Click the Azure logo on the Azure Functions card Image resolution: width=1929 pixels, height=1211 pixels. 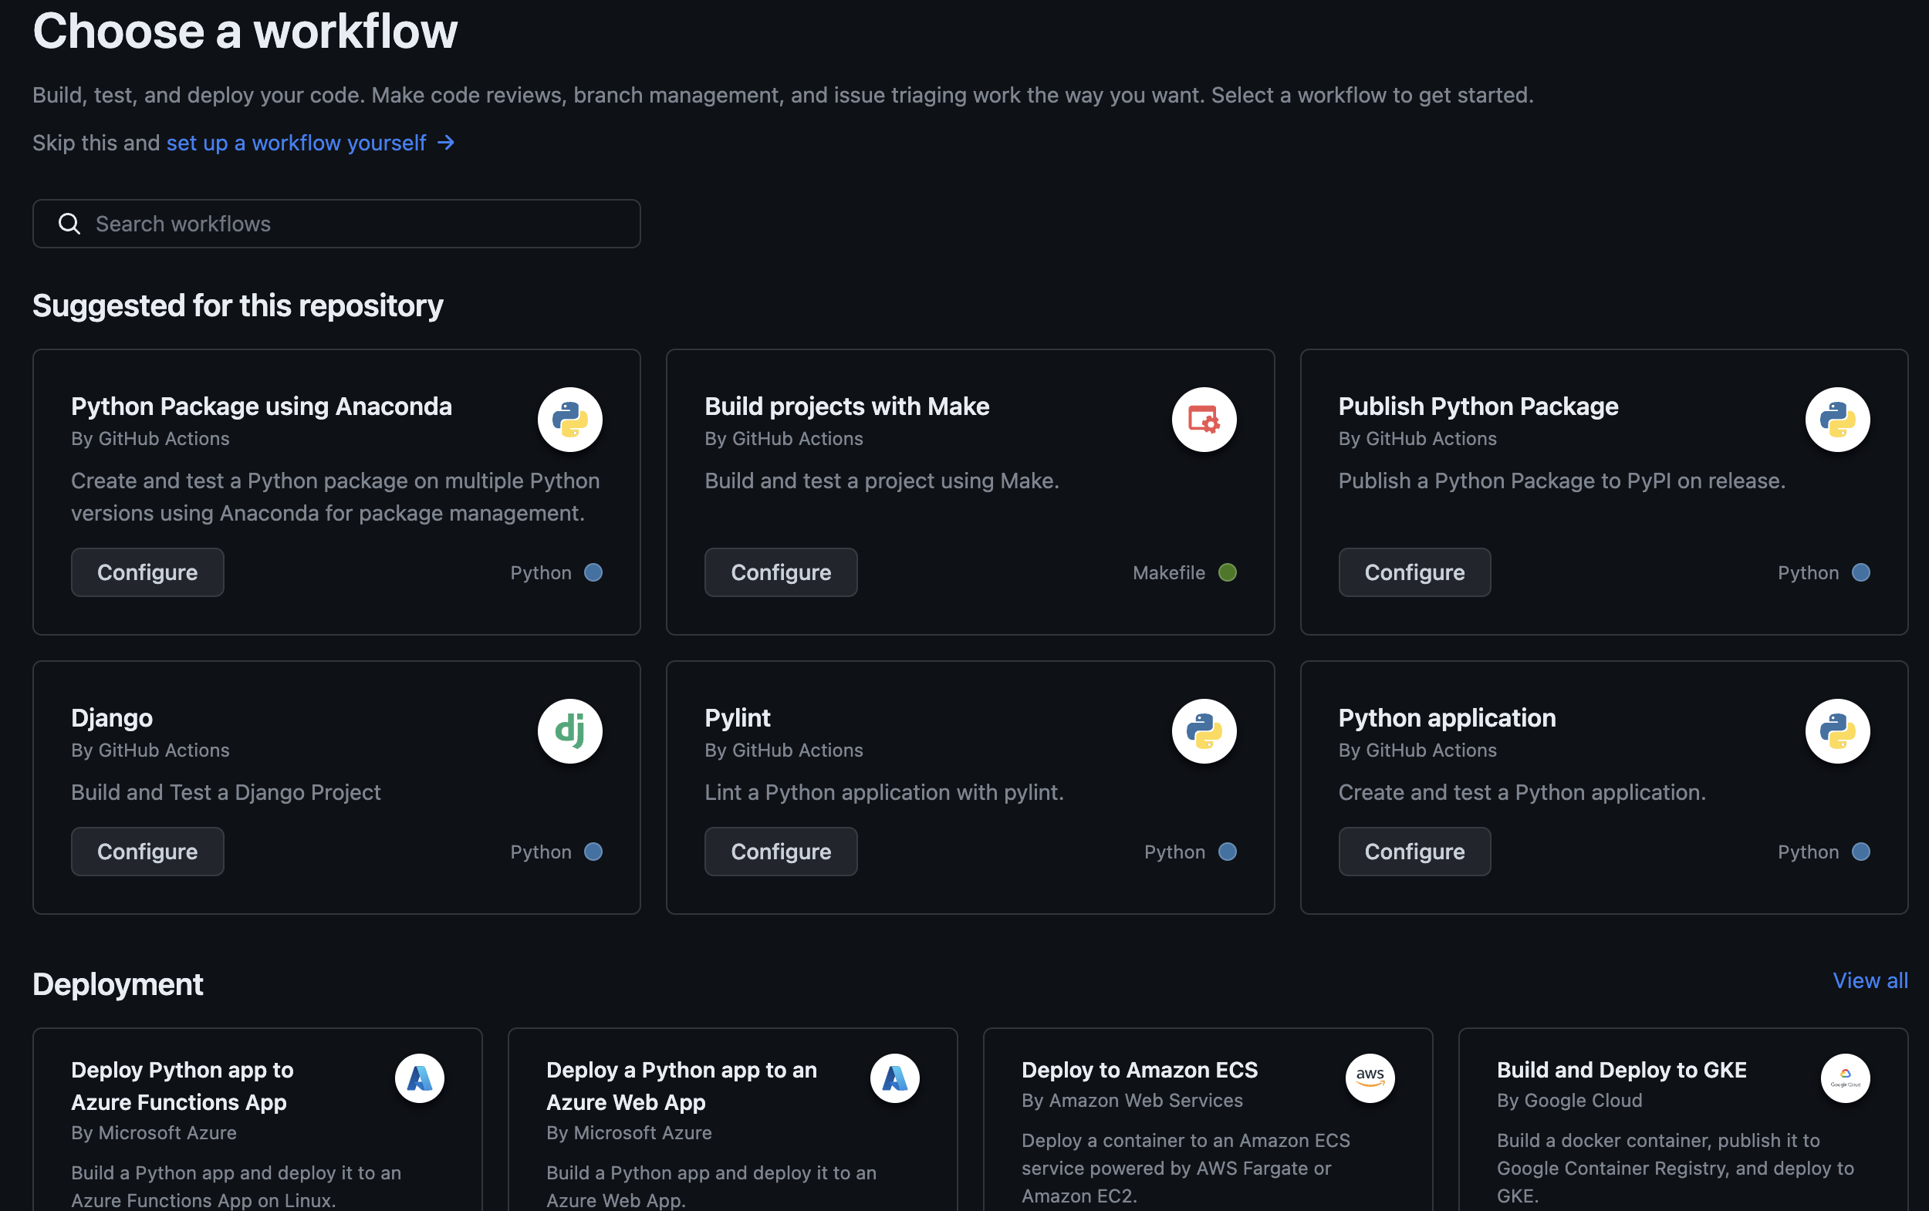coord(419,1078)
